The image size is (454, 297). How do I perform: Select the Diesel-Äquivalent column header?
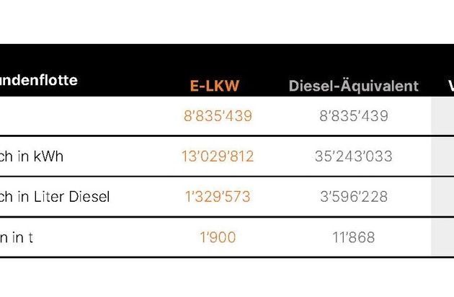353,86
